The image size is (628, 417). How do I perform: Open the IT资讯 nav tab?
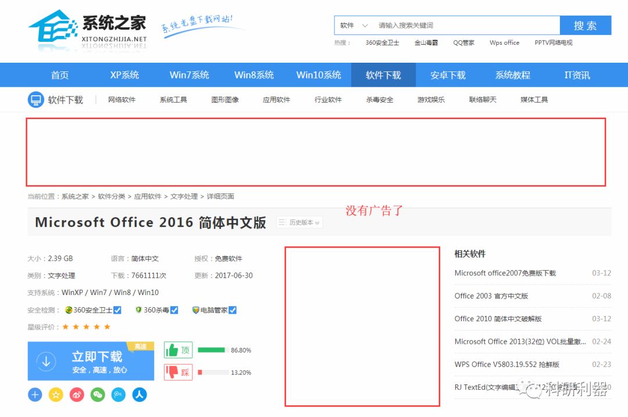pyautogui.click(x=577, y=75)
